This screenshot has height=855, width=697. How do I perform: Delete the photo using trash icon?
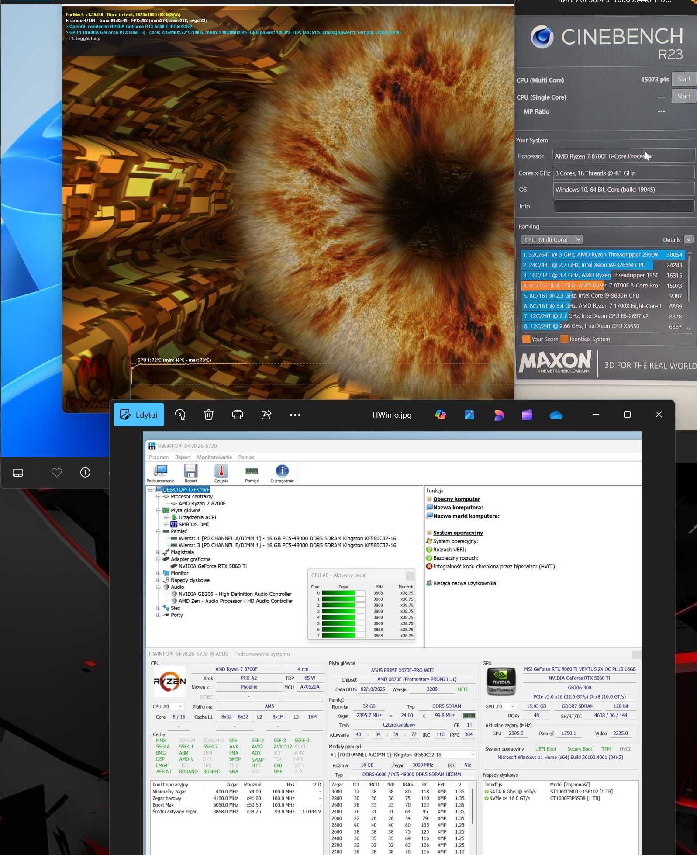point(209,415)
